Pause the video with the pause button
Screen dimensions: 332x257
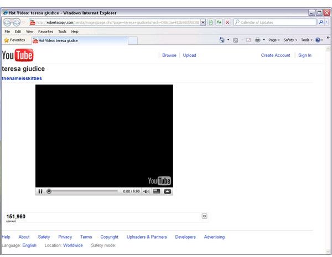pos(40,191)
